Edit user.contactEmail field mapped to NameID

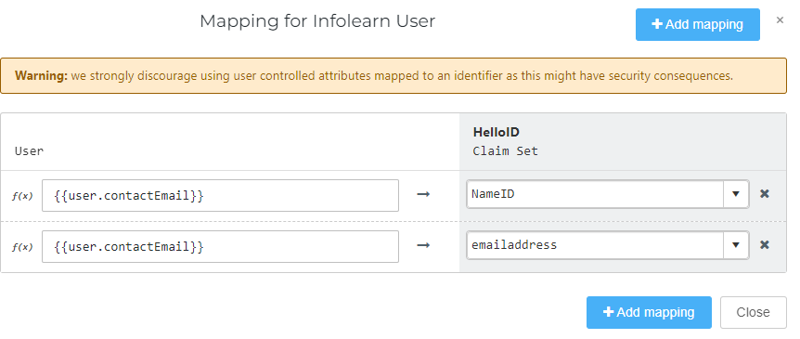tap(220, 196)
